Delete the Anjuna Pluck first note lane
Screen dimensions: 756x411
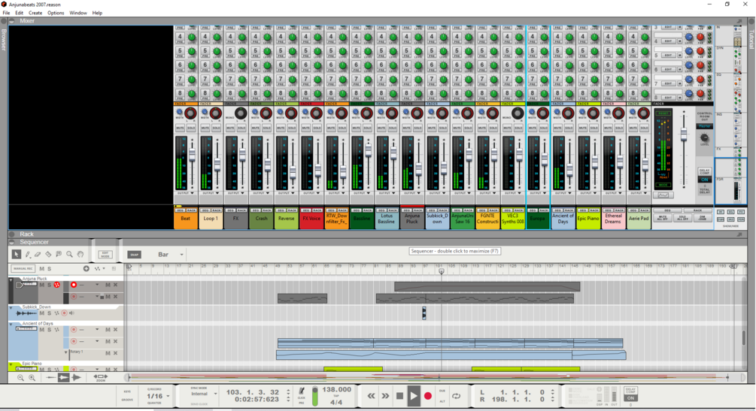coord(115,285)
